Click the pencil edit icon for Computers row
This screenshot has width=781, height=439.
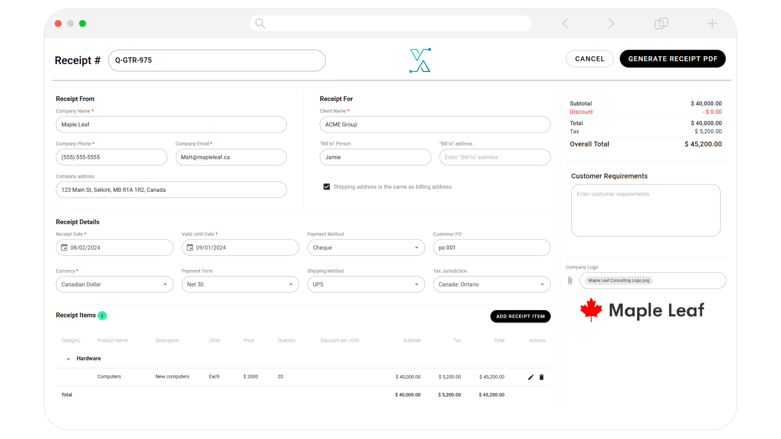click(530, 377)
